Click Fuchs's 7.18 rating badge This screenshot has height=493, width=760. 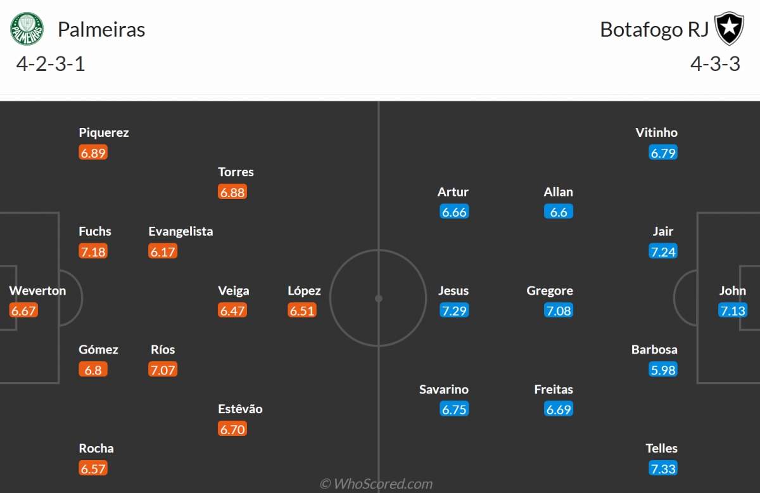[x=93, y=252]
